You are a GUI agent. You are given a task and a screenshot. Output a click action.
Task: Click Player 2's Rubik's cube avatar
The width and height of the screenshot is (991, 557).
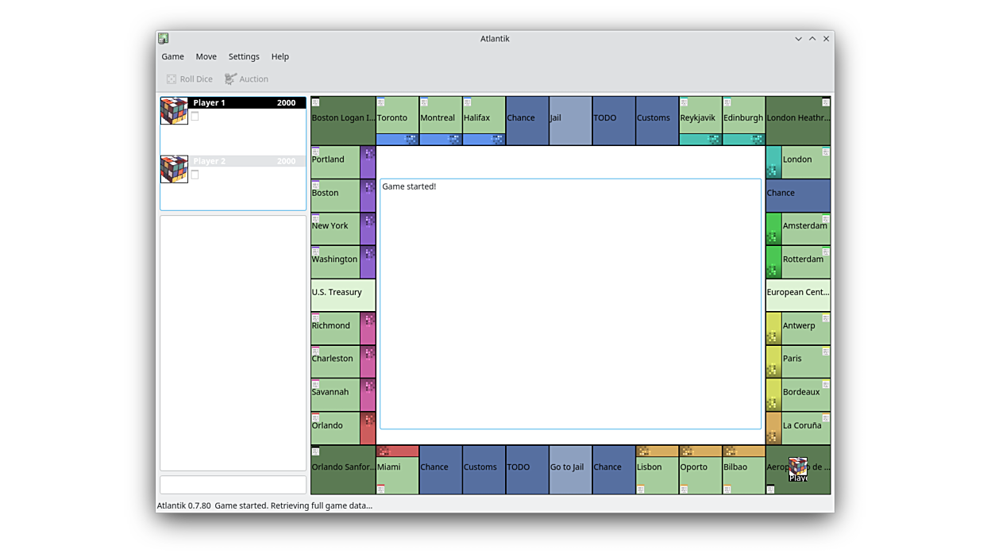point(174,169)
